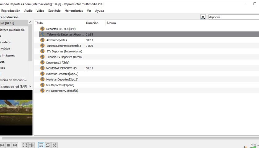
Task: Select Azteca Deportes Network 3 entry
Action: tap(64, 46)
